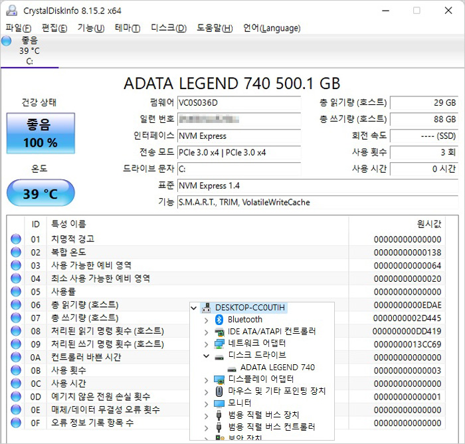
Task: Click the features field S.M.A.R.T., TRIM
Action: 318,203
